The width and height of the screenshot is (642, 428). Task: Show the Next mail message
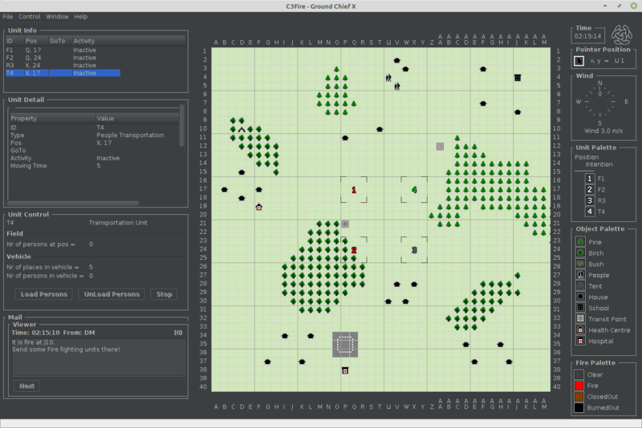click(x=26, y=386)
